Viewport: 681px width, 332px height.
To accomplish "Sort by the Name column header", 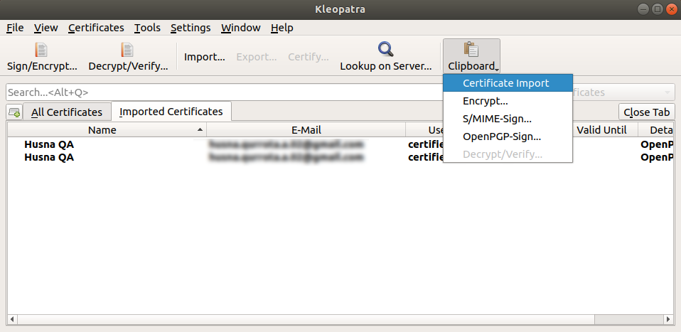I will click(x=107, y=130).
